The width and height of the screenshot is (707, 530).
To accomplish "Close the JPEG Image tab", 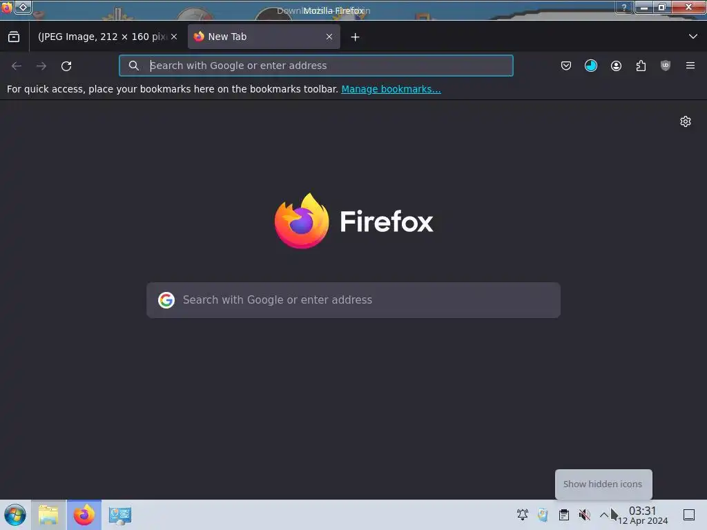I will (x=174, y=37).
